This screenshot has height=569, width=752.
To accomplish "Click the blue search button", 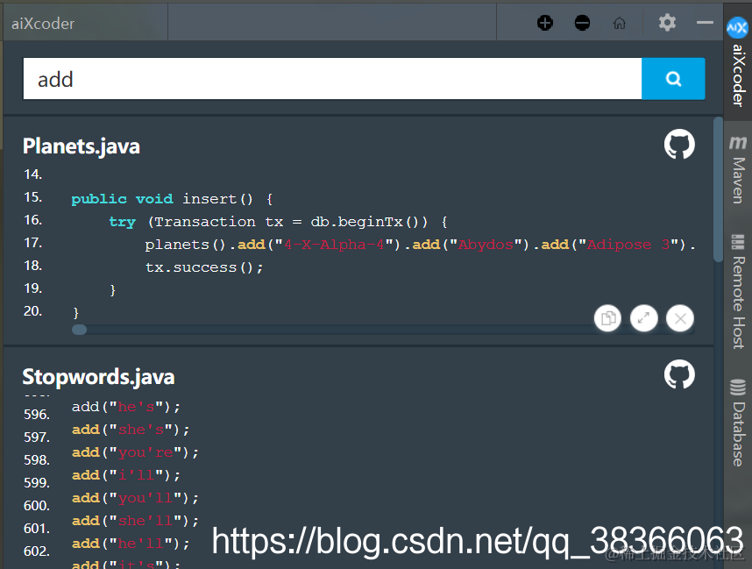I will 673,79.
